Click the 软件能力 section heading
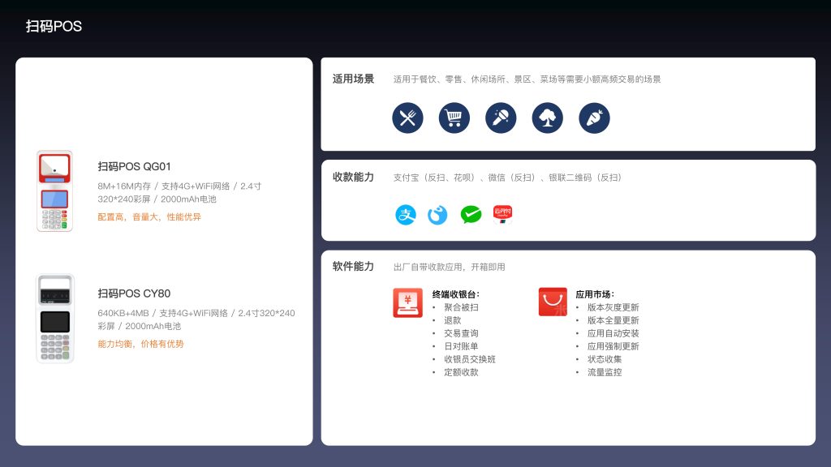The image size is (831, 467). pyautogui.click(x=353, y=266)
